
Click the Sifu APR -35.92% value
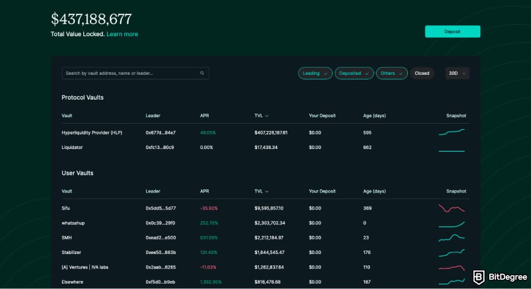pos(209,208)
